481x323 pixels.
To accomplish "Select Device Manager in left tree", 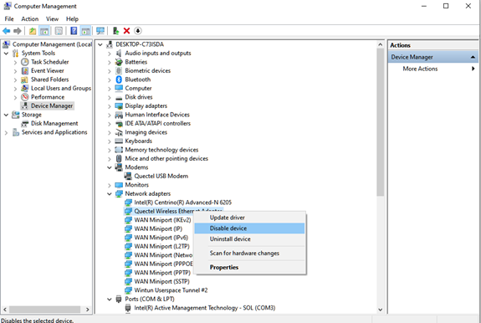I will coord(52,105).
